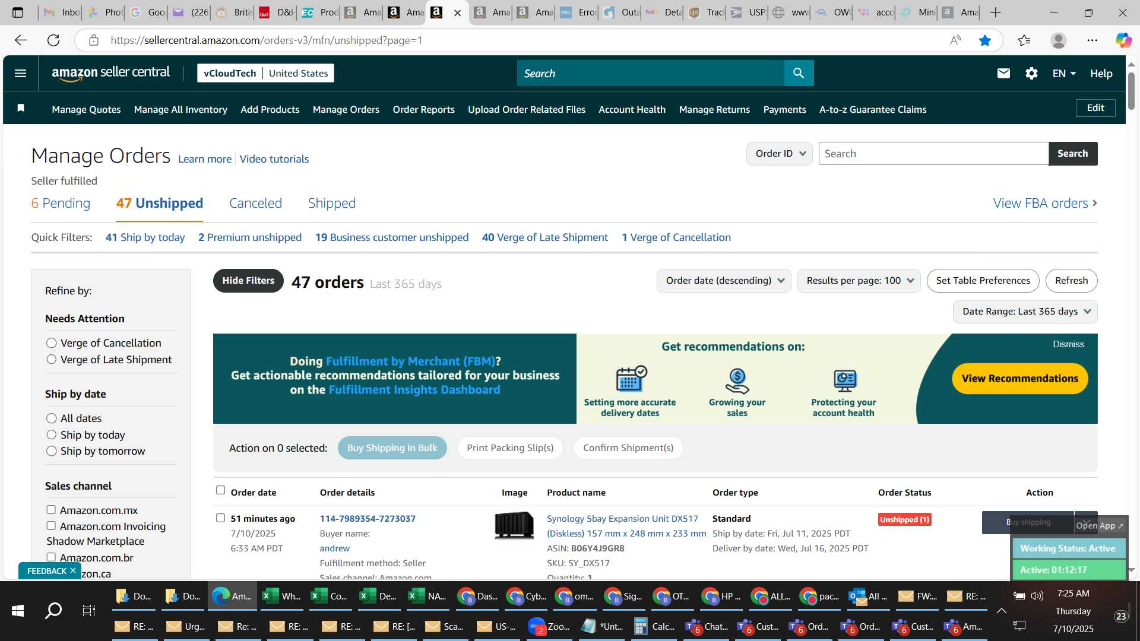Switch to the Canceled tab
This screenshot has height=641, width=1140.
click(255, 203)
